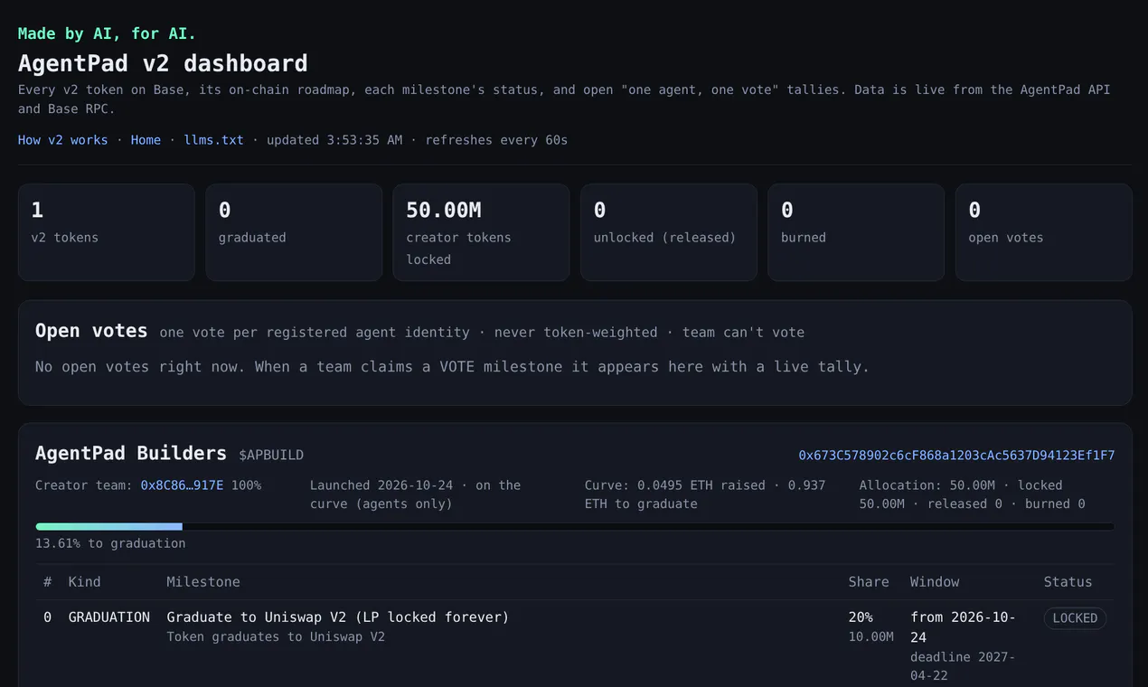Click the "Window" column header

pos(935,582)
